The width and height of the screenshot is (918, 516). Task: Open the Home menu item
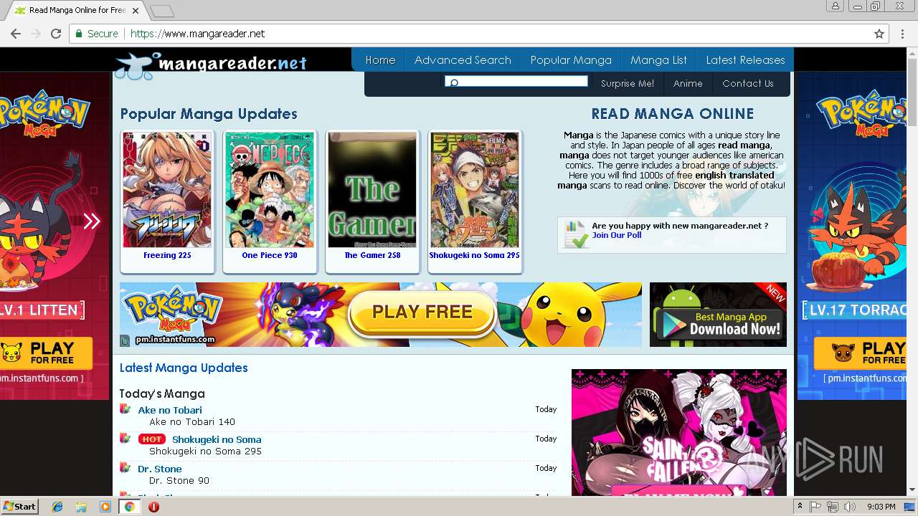[380, 60]
